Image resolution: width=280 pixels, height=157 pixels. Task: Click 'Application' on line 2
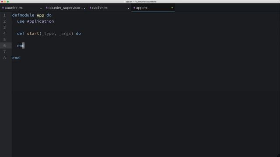click(x=40, y=21)
